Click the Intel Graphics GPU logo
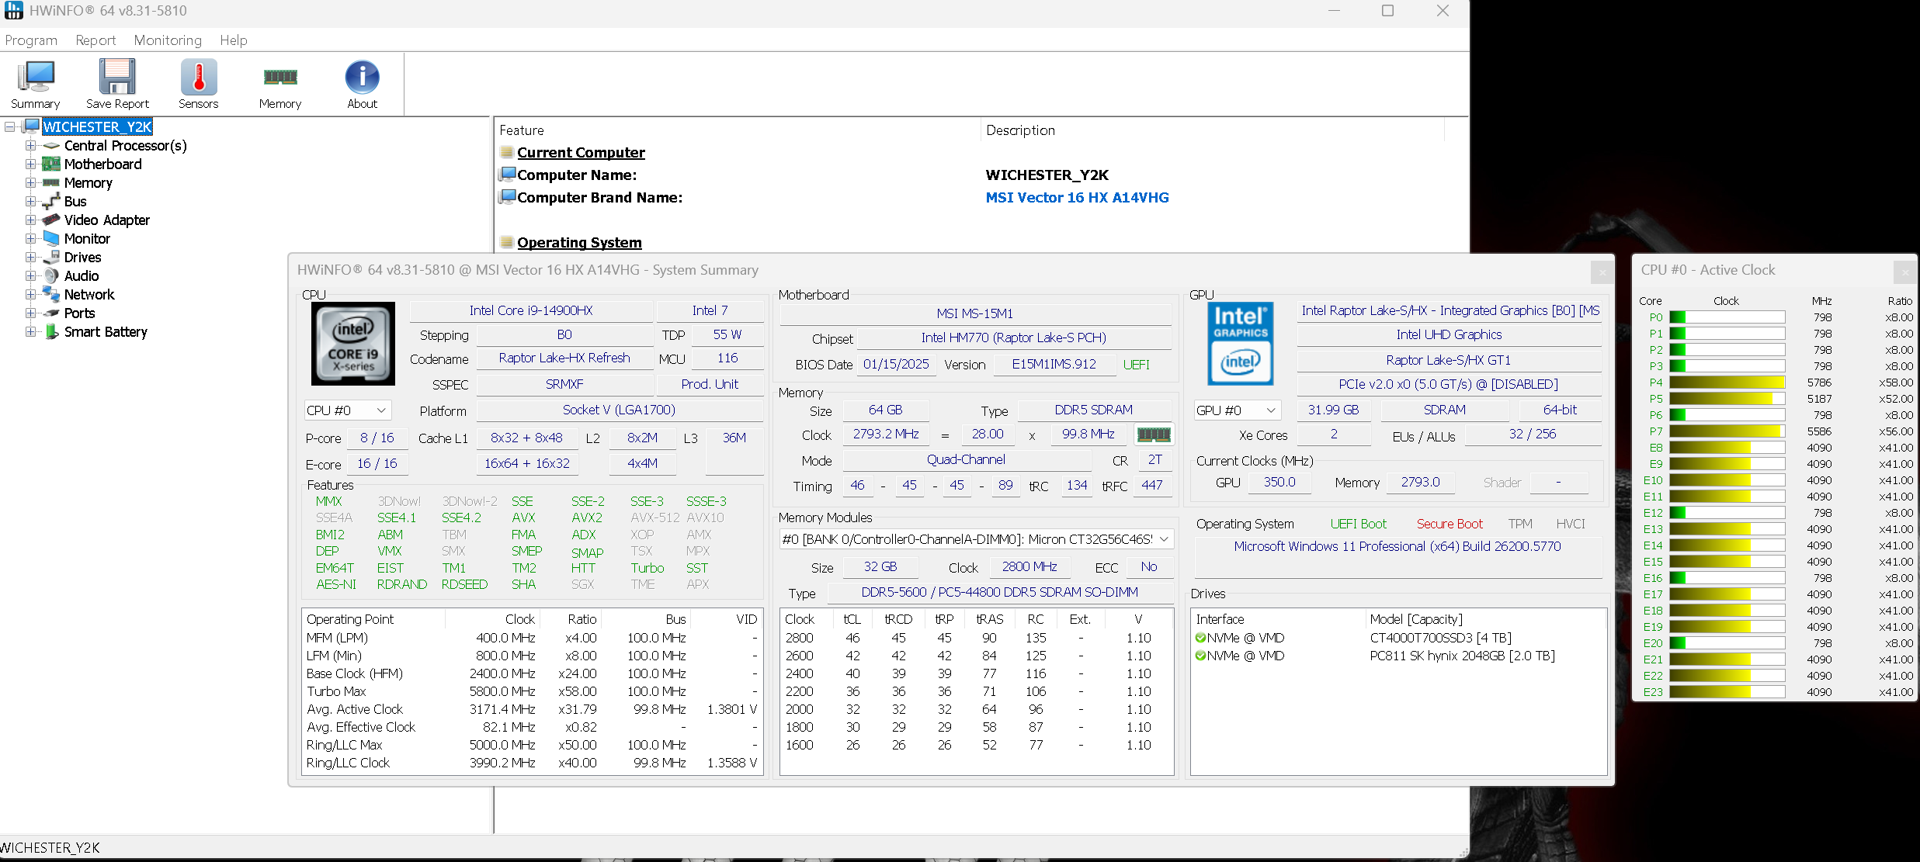1920x862 pixels. point(1241,344)
